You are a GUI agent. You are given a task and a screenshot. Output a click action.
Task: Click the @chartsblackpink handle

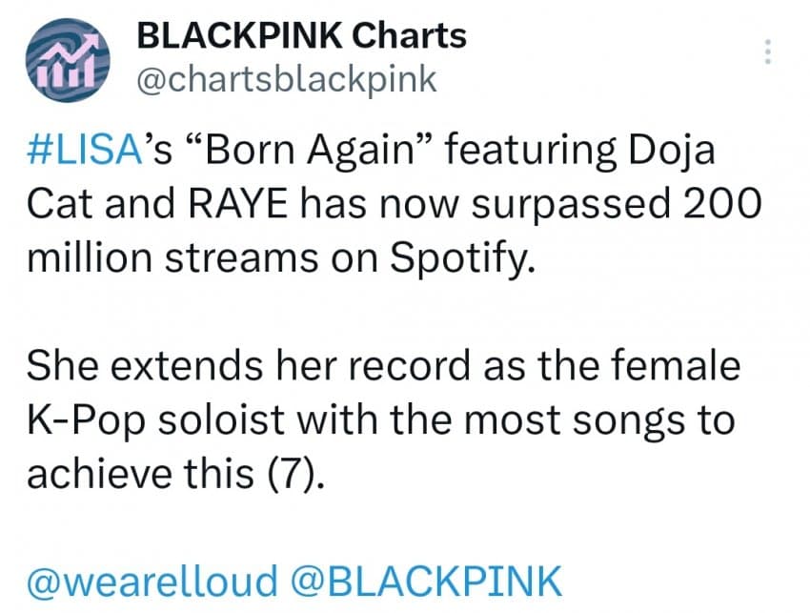287,80
